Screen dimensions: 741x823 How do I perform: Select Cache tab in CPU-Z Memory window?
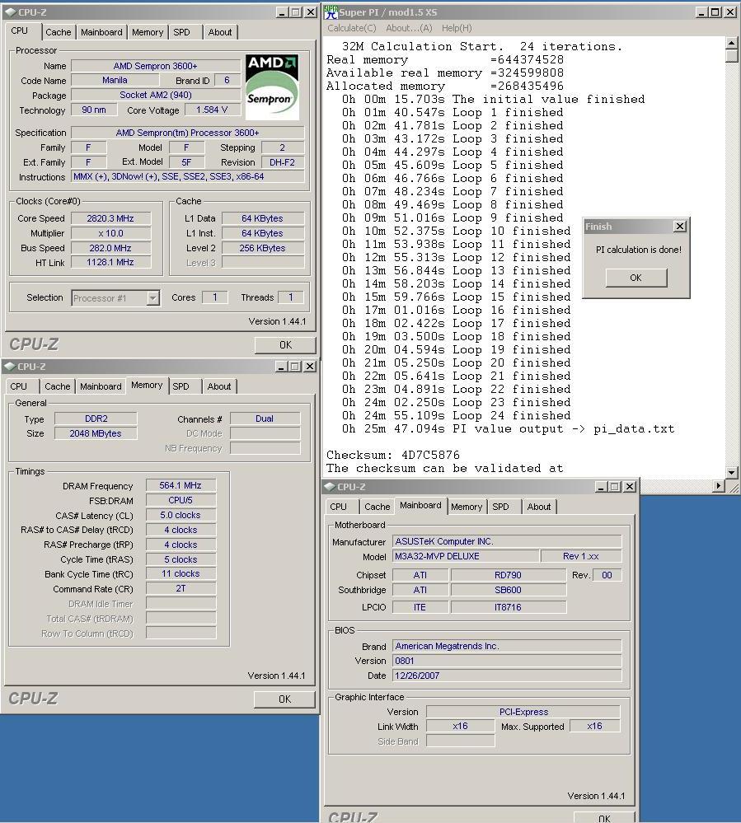[57, 386]
